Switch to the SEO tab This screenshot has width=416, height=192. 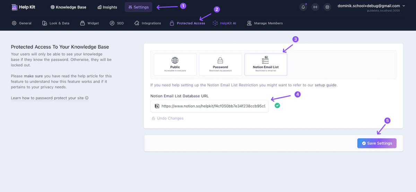116,23
